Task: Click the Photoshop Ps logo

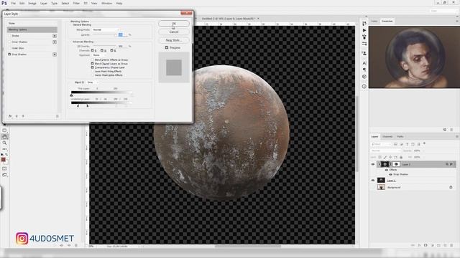Action: [4, 3]
